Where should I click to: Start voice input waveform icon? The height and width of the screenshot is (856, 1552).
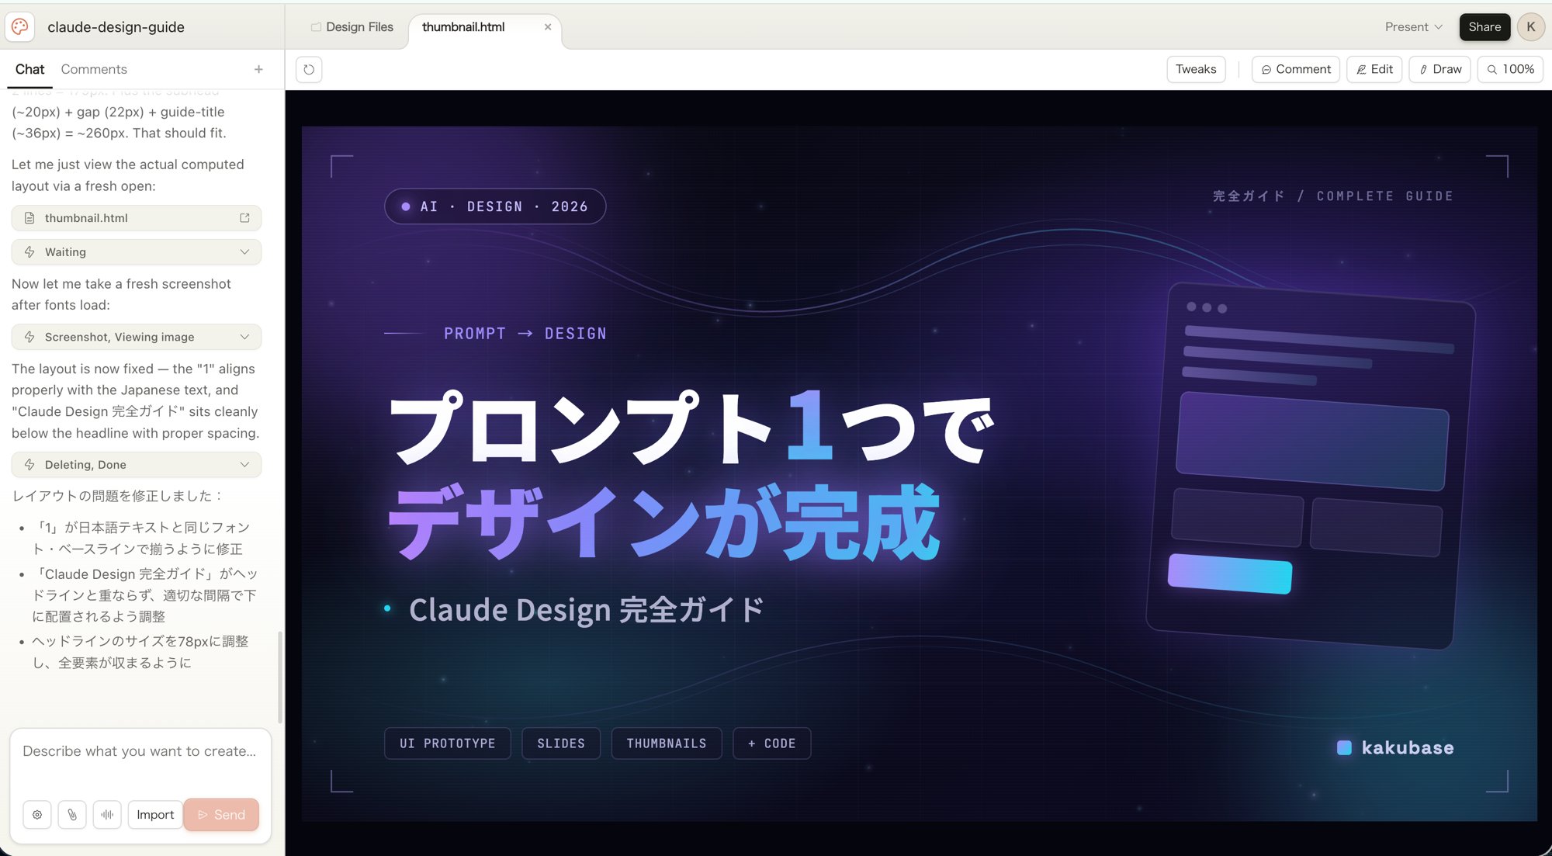coord(107,814)
